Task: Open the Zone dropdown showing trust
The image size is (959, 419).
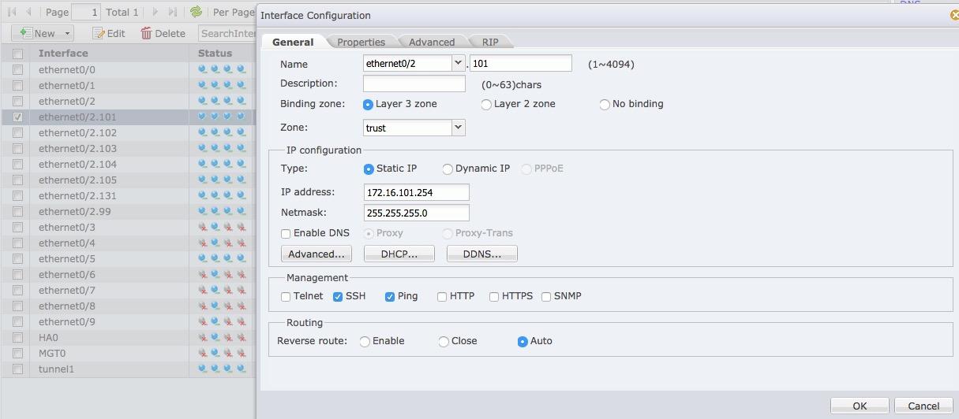Action: click(458, 128)
